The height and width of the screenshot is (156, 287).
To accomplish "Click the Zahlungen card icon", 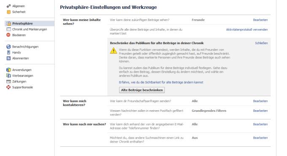I will (x=8, y=82).
